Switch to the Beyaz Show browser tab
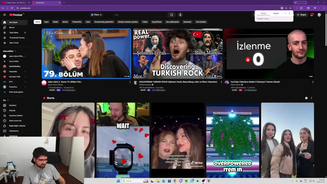 tap(16, 3)
